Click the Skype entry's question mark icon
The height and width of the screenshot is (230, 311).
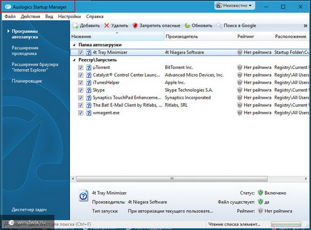tap(88, 90)
